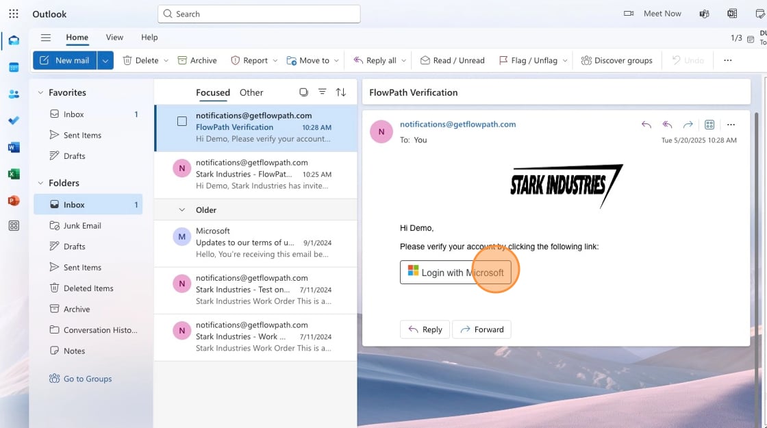Toggle the hamburger navigation pane button

45,37
